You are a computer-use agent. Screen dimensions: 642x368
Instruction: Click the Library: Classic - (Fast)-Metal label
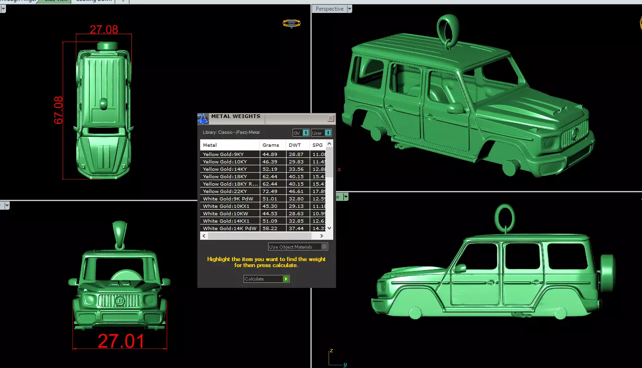(x=231, y=132)
